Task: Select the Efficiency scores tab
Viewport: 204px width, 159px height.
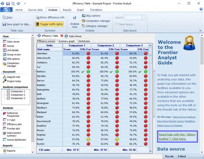Action: coord(46,41)
